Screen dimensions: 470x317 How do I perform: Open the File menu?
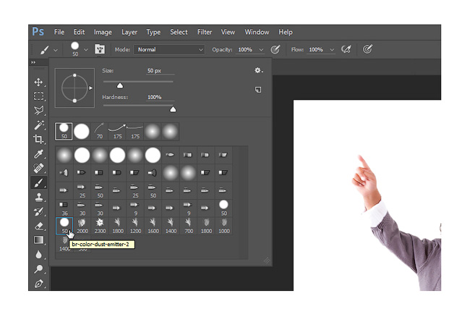pyautogui.click(x=59, y=32)
